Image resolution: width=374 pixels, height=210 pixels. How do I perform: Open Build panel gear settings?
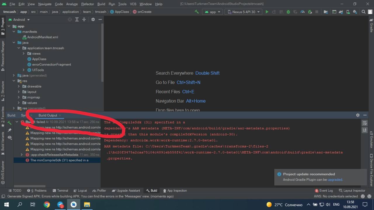[x=358, y=115]
